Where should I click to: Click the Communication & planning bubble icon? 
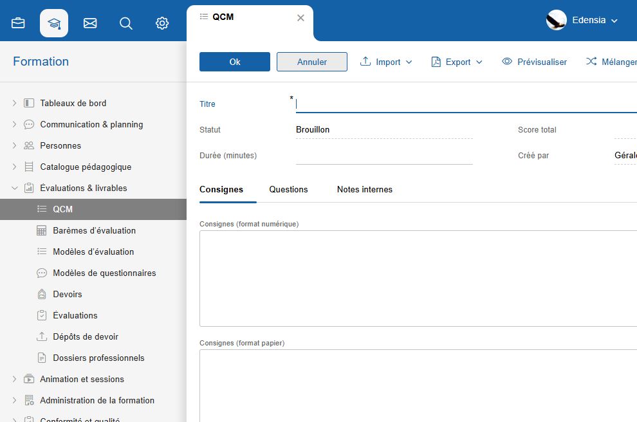point(29,124)
